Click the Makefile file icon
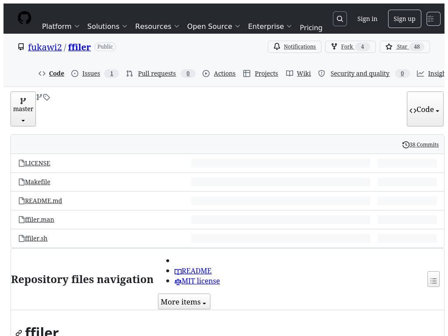This screenshot has width=448, height=336. point(22,182)
